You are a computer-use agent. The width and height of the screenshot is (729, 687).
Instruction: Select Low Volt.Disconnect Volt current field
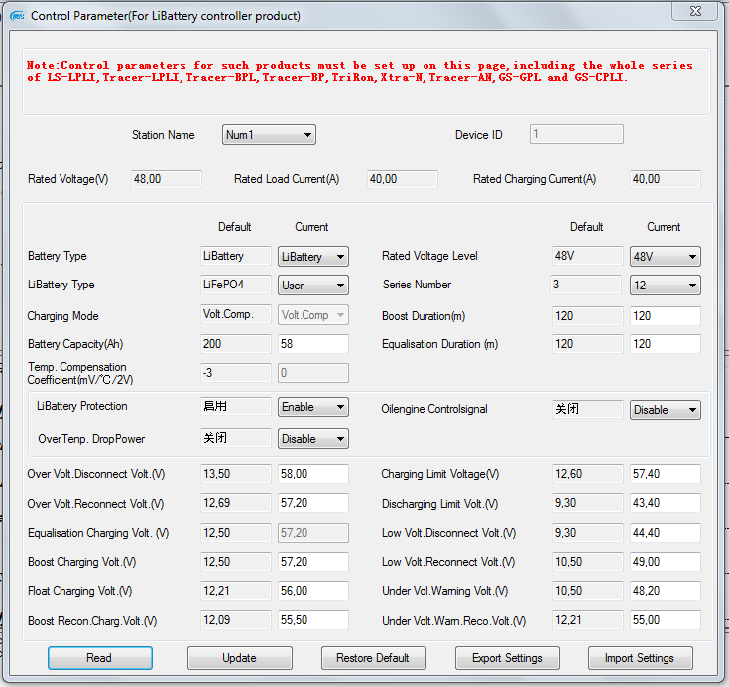point(665,533)
